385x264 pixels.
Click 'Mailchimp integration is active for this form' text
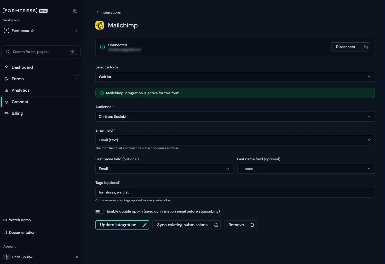(x=143, y=93)
